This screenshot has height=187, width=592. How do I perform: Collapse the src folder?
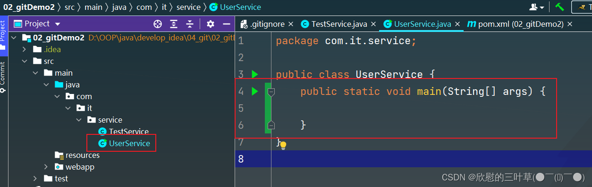coord(25,61)
